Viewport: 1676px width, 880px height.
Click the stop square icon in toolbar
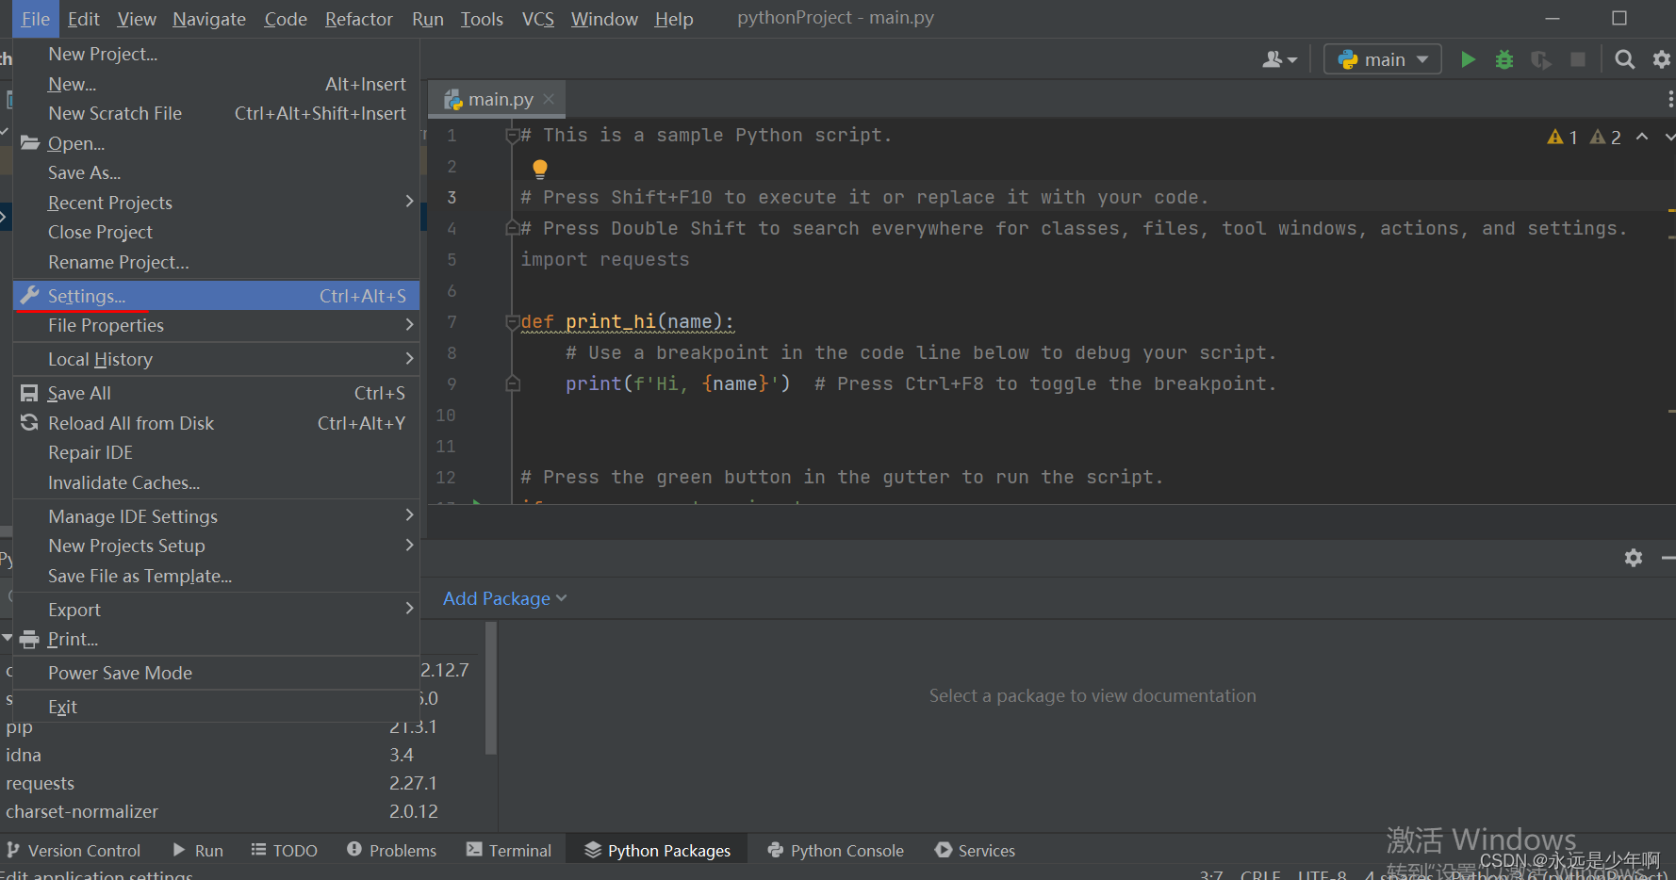tap(1578, 59)
